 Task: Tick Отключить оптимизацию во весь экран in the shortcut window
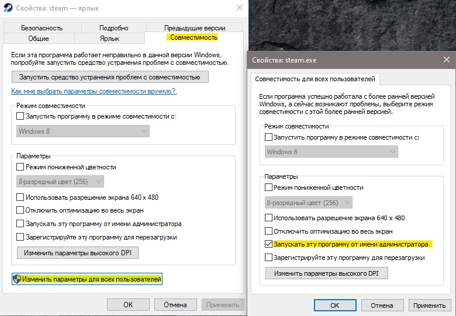point(20,210)
